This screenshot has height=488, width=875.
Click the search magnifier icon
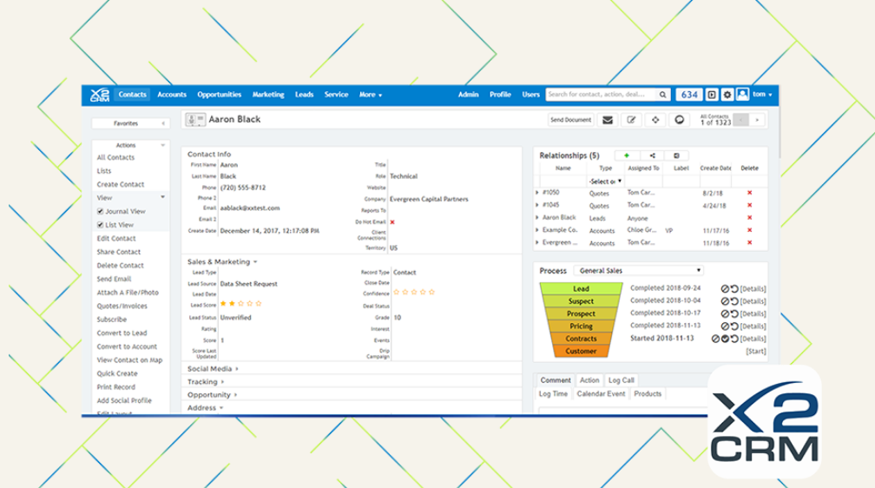pos(662,95)
